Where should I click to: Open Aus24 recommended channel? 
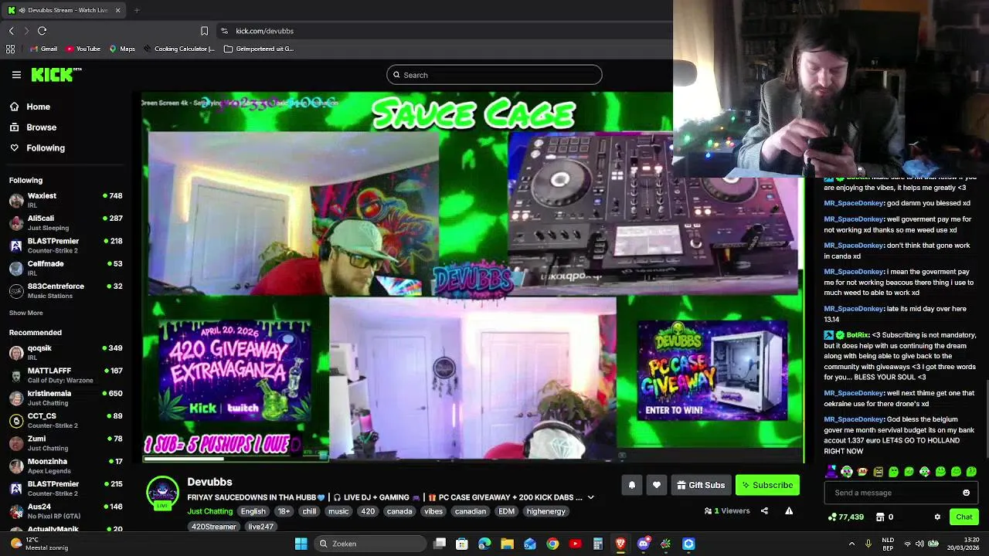pyautogui.click(x=66, y=511)
